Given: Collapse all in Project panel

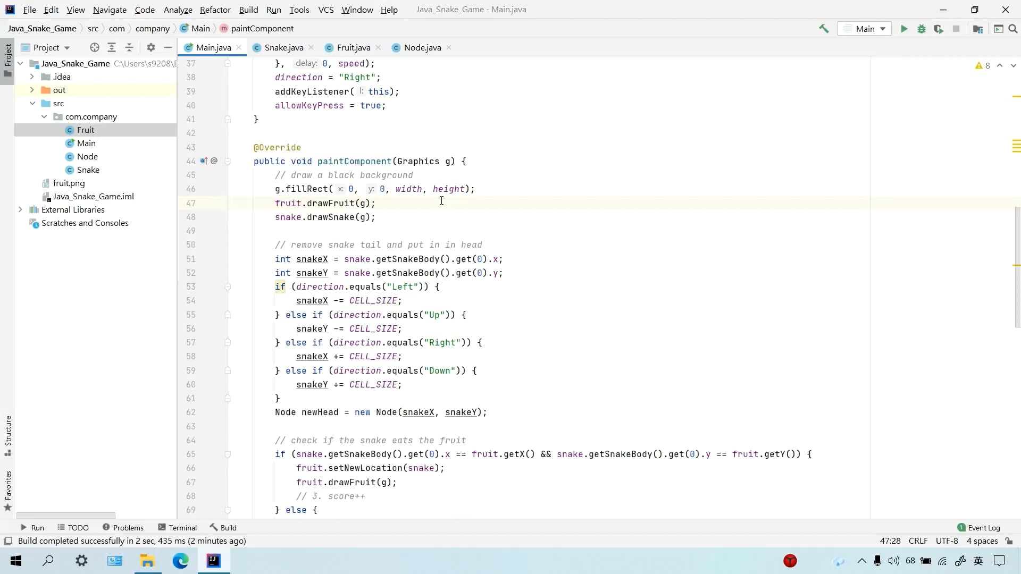Looking at the screenshot, I should [x=129, y=47].
